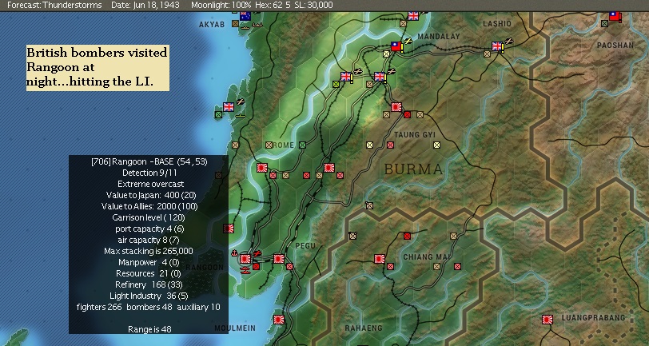Image resolution: width=649 pixels, height=346 pixels.
Task: Click the Max stacking is 265,000 line
Action: point(149,251)
